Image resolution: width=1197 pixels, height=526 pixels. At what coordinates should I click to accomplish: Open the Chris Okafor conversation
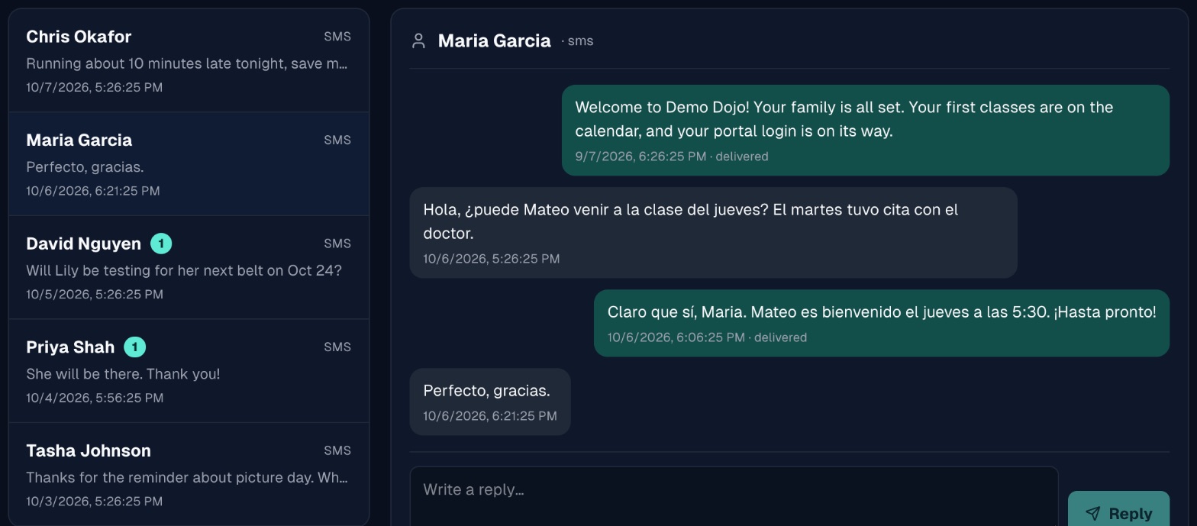pos(189,60)
